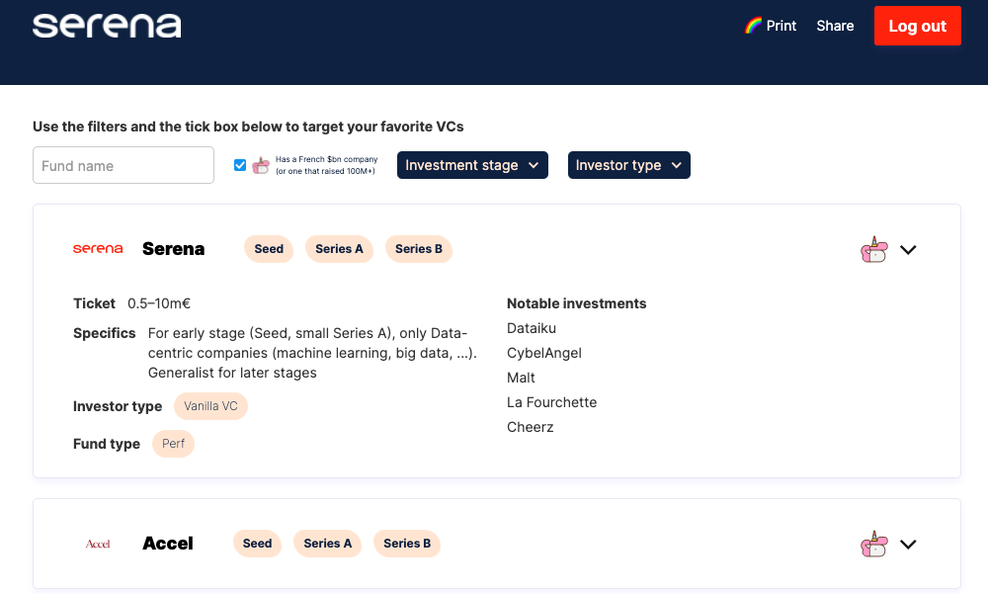
Task: Click the Accel logo in fund card
Action: 98,544
